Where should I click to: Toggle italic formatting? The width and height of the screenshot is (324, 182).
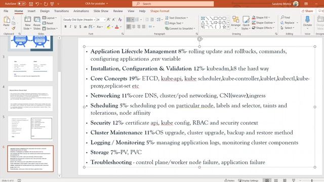70,27
